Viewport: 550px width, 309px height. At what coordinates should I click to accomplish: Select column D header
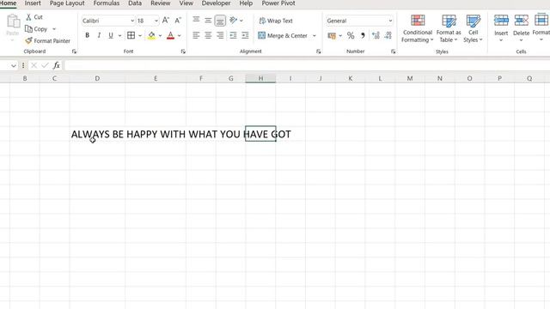97,78
